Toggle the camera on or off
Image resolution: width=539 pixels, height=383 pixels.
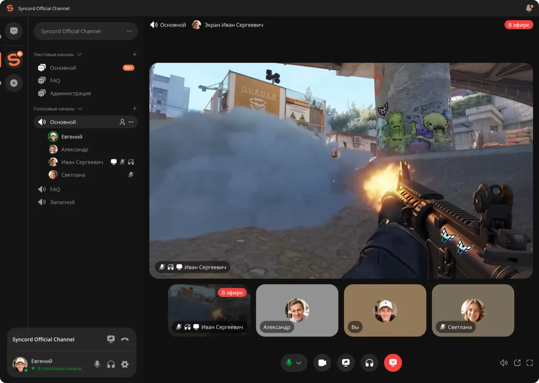click(322, 363)
